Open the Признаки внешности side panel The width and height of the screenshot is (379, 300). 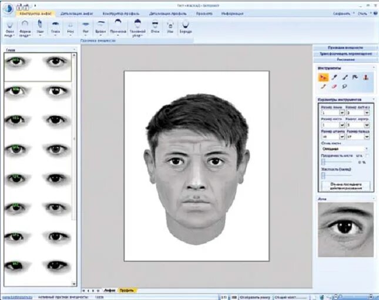click(x=345, y=47)
